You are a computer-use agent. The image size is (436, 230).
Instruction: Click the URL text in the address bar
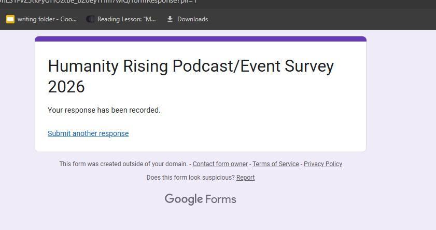coord(99,2)
